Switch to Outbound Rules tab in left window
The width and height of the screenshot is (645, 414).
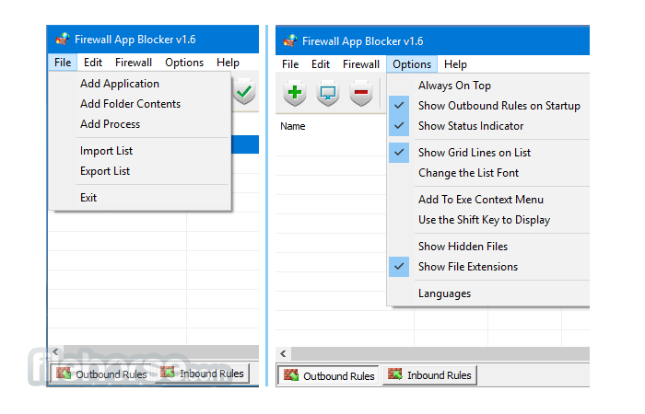pos(101,374)
